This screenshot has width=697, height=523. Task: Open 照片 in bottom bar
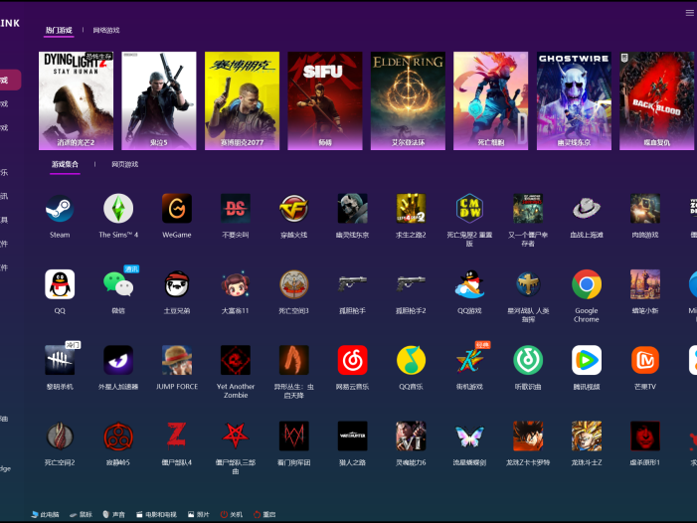[198, 515]
